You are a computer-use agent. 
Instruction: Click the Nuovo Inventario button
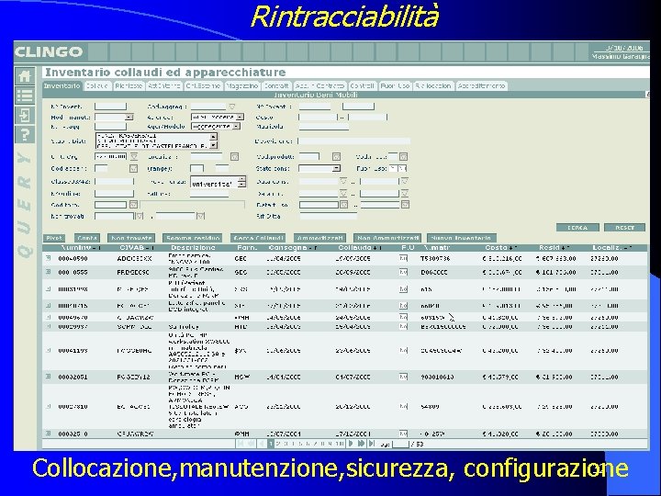pos(462,238)
